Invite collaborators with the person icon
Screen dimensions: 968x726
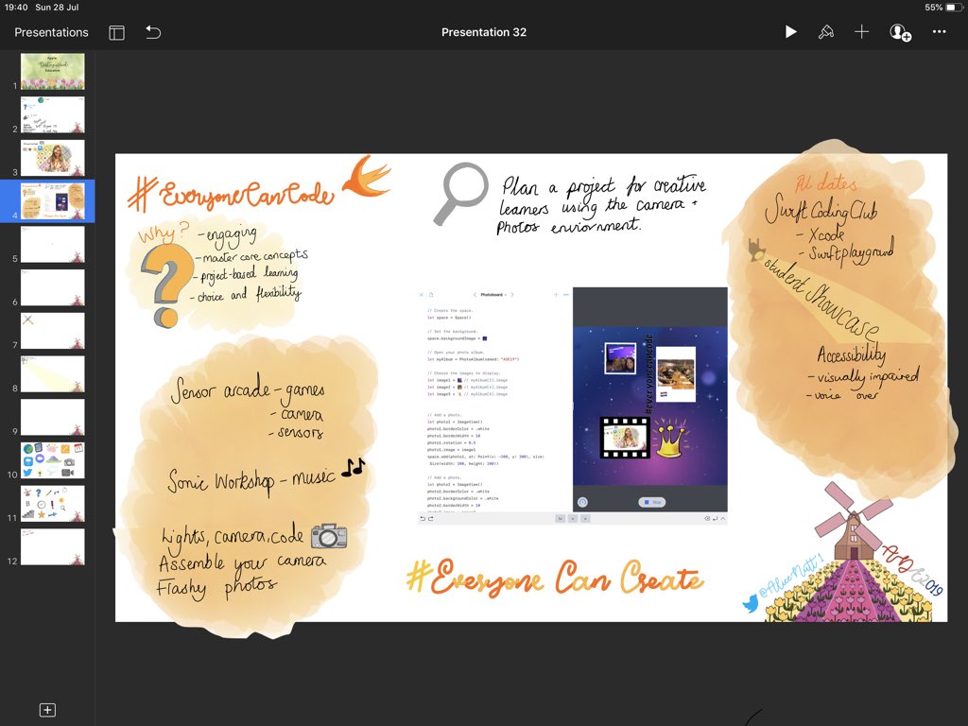[x=899, y=31]
